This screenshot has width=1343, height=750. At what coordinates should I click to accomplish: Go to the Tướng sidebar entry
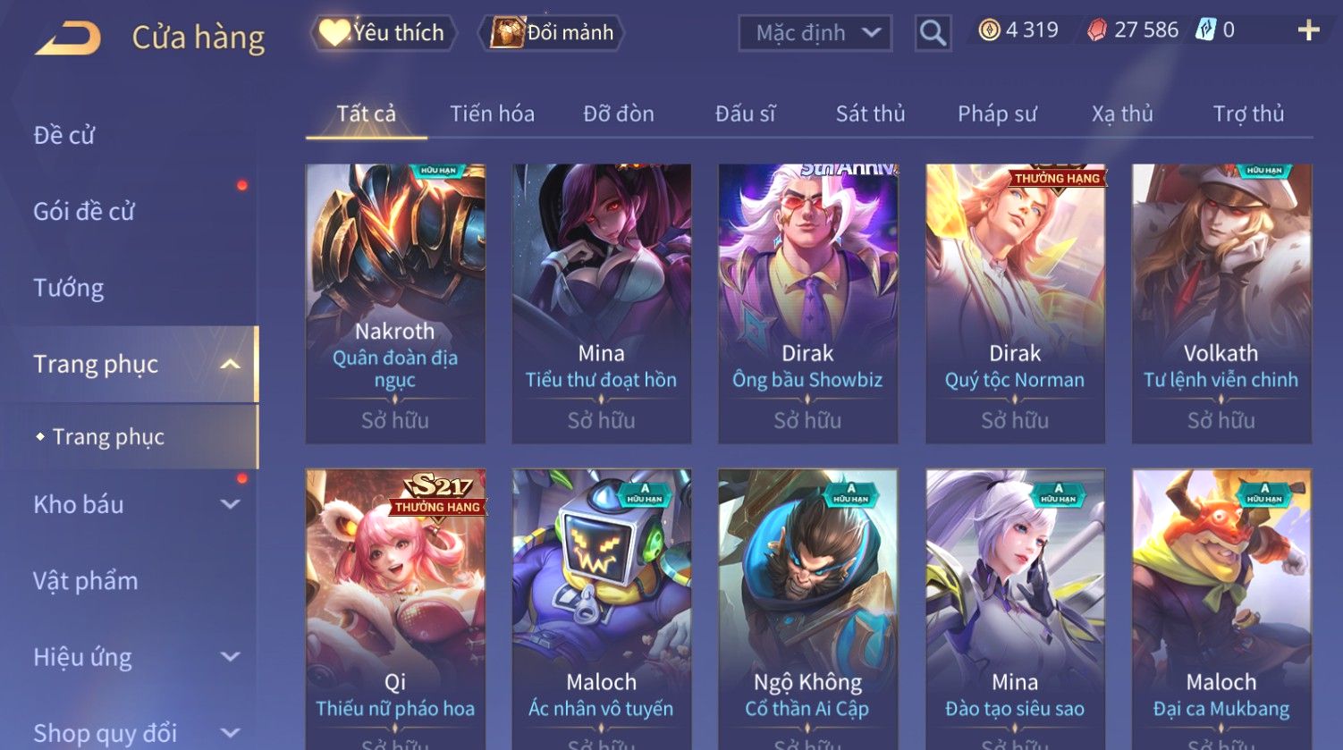coord(69,288)
